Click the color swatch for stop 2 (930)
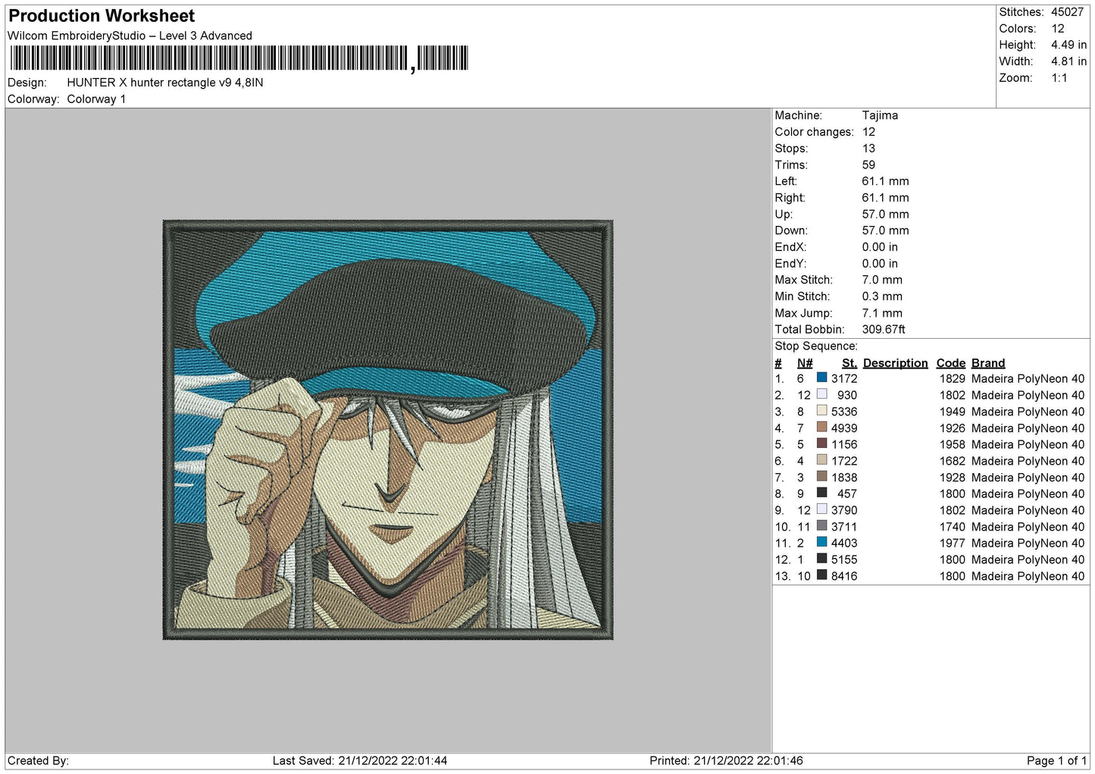 click(821, 394)
